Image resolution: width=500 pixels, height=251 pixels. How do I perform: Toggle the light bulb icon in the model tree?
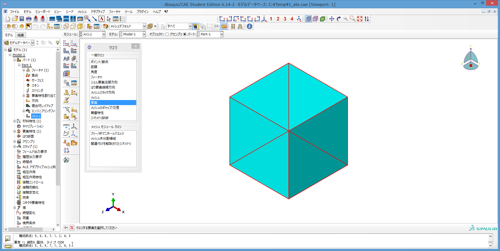pos(57,43)
